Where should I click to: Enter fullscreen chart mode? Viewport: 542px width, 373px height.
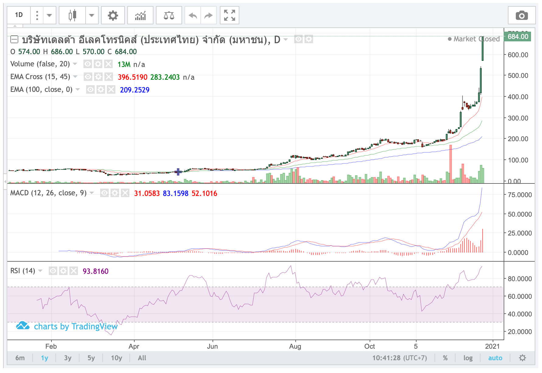tap(229, 15)
